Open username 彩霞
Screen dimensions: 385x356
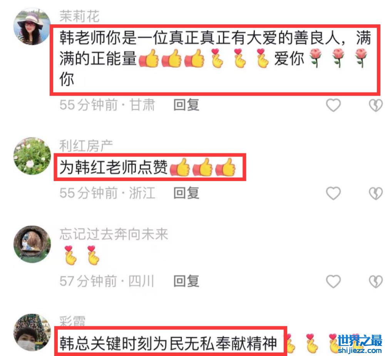click(72, 321)
